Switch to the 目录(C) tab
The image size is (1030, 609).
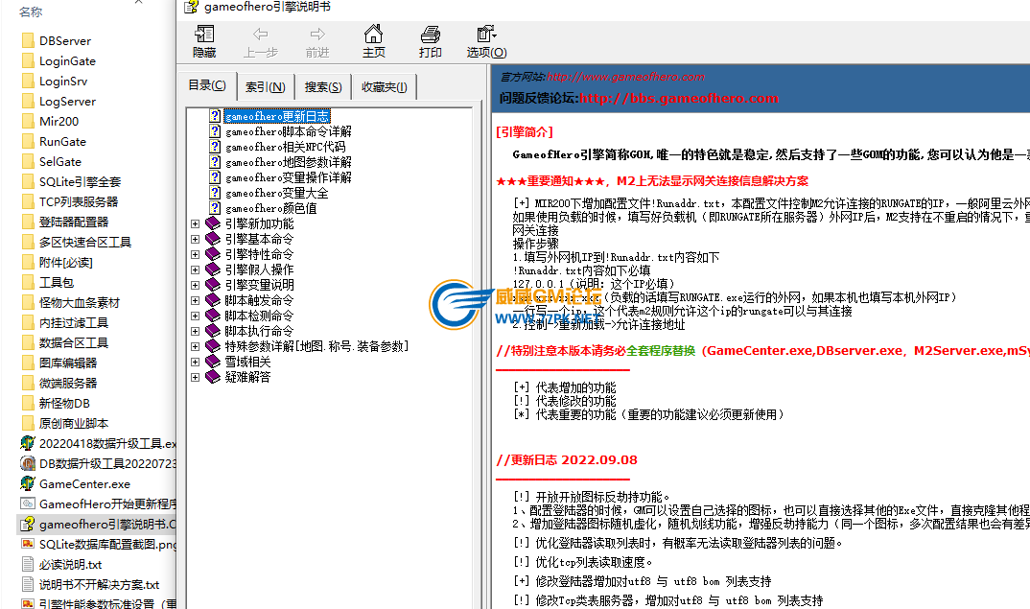207,85
